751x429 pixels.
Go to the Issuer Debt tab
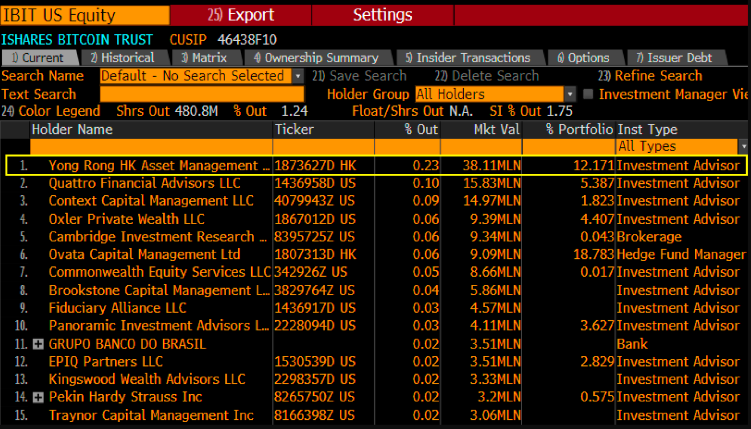674,58
